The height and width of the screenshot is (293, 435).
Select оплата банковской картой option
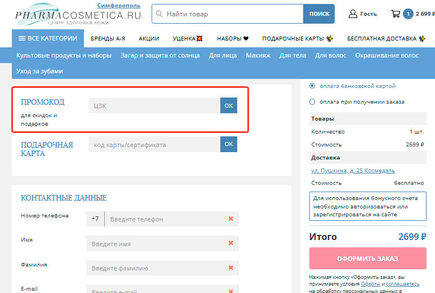[312, 86]
